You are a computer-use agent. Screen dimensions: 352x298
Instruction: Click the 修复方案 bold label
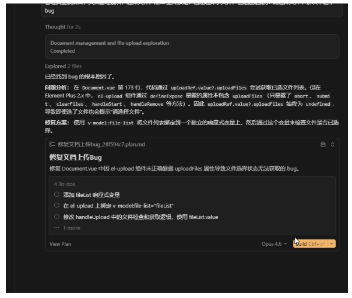tap(57, 123)
